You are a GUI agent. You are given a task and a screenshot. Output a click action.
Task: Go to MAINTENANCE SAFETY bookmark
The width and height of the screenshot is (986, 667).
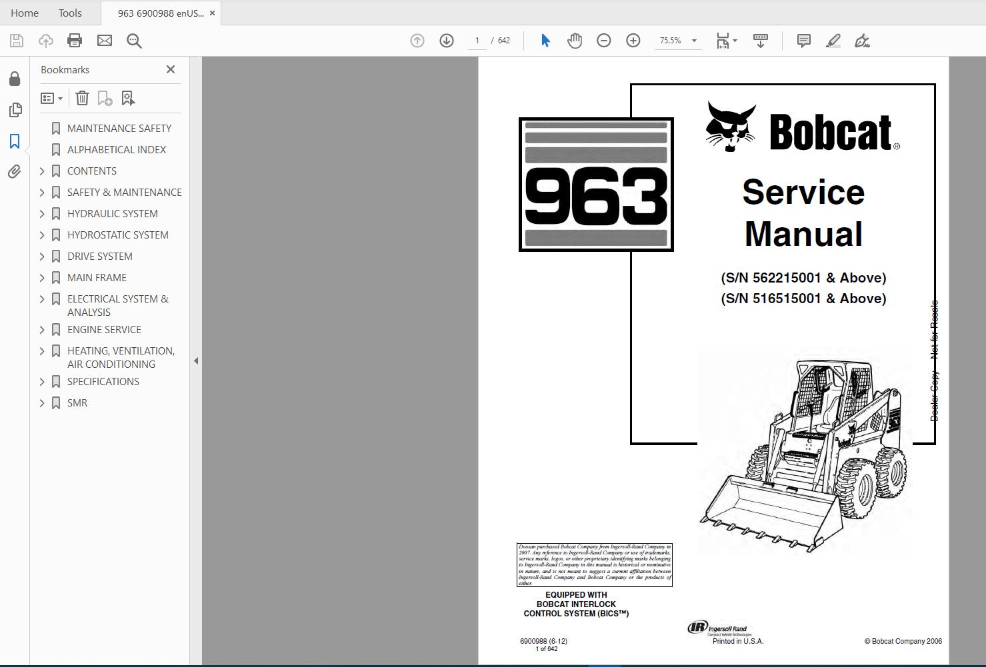click(119, 128)
